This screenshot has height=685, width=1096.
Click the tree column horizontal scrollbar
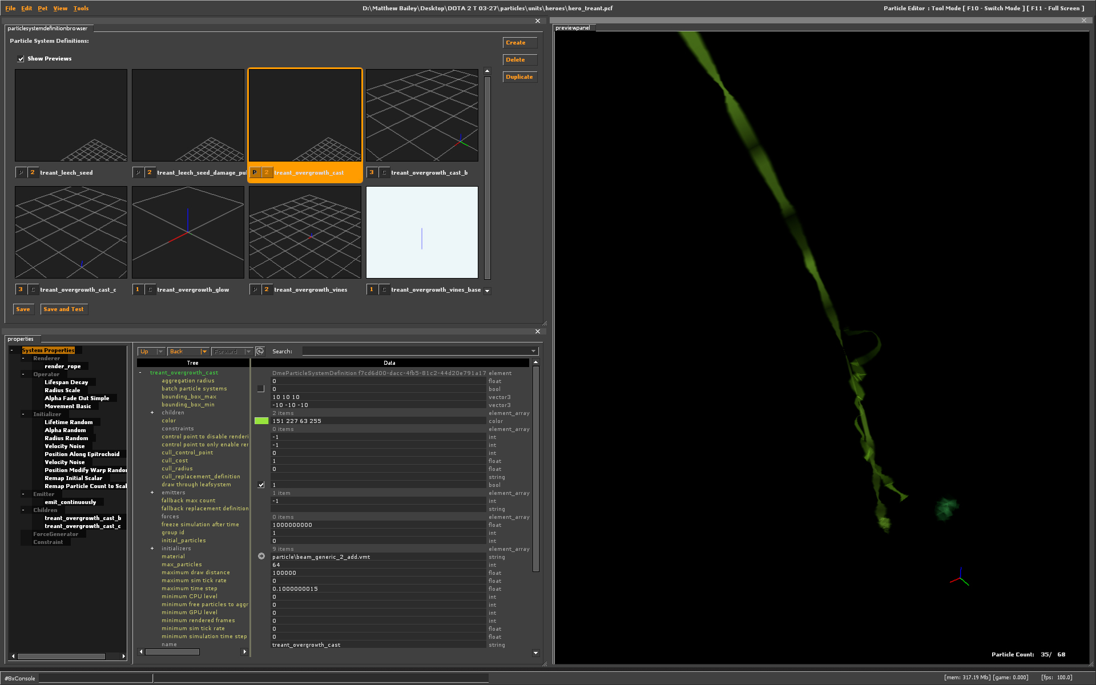[x=172, y=652]
